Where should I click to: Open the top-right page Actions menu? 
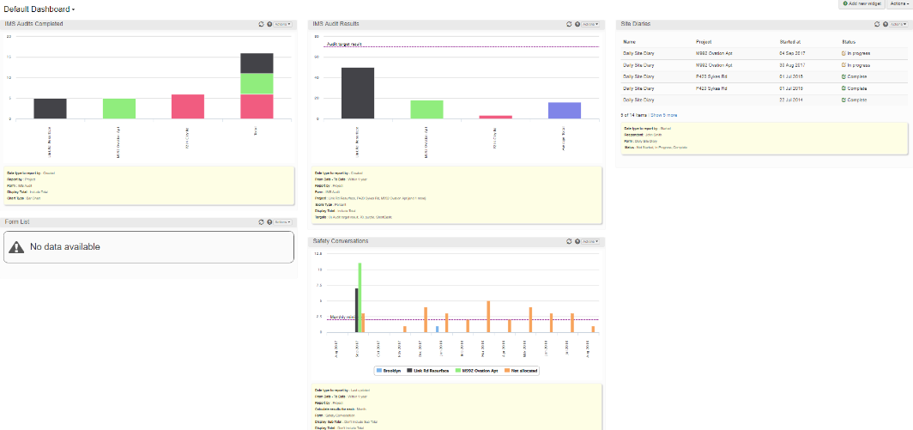899,4
